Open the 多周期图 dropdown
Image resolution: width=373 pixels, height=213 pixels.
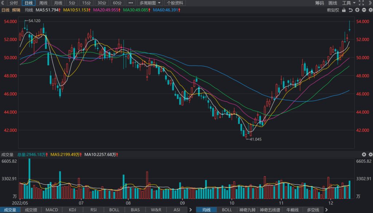pos(150,3)
